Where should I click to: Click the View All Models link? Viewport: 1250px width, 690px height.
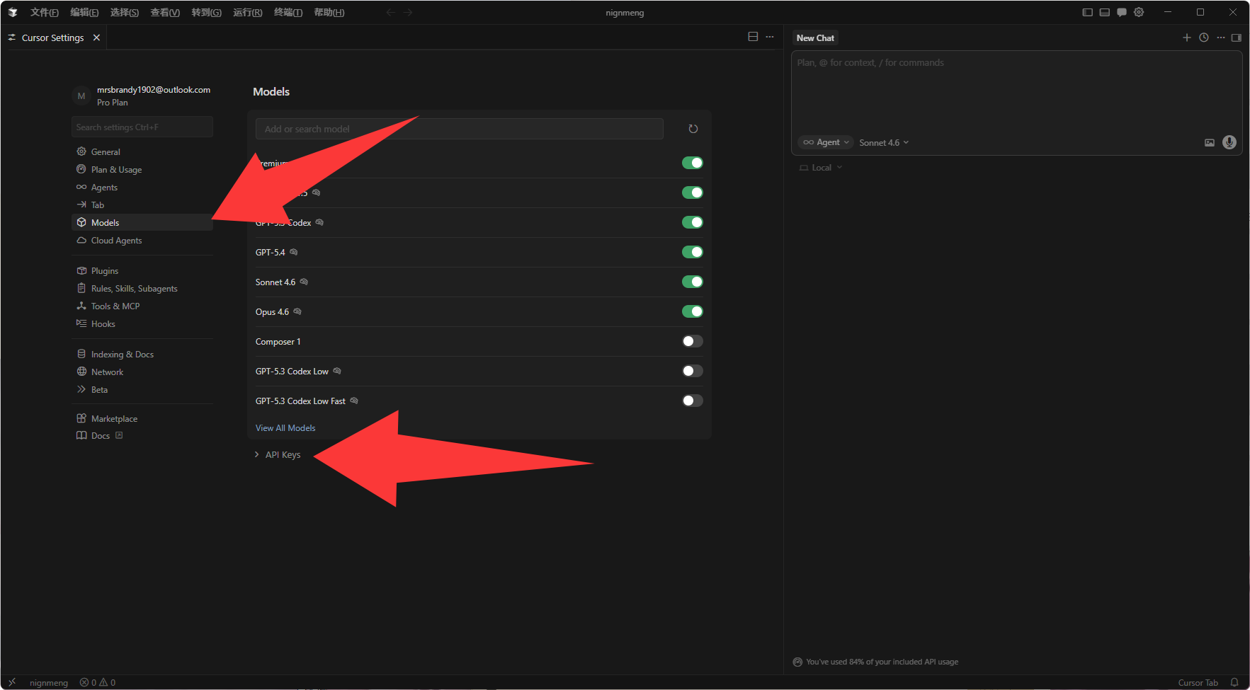point(285,428)
